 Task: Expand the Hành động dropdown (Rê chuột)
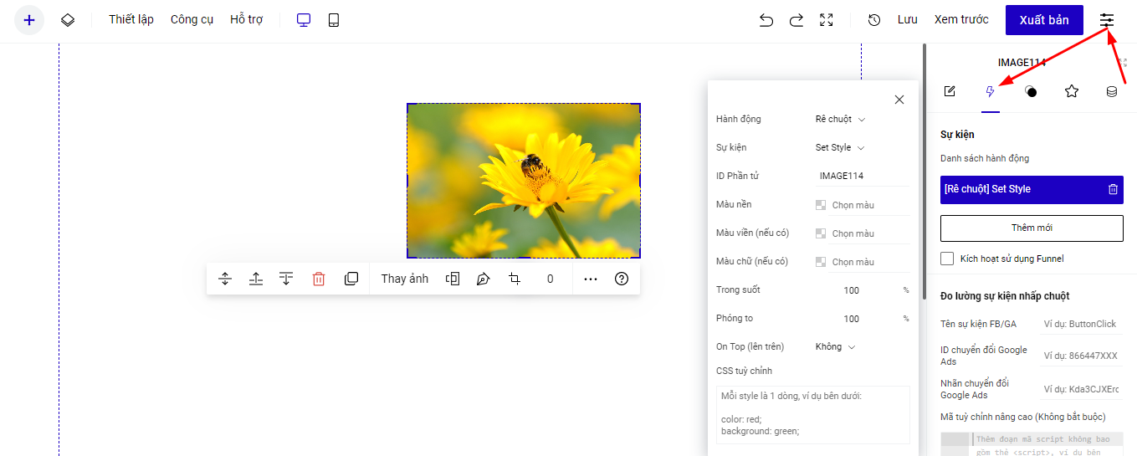pyautogui.click(x=841, y=120)
